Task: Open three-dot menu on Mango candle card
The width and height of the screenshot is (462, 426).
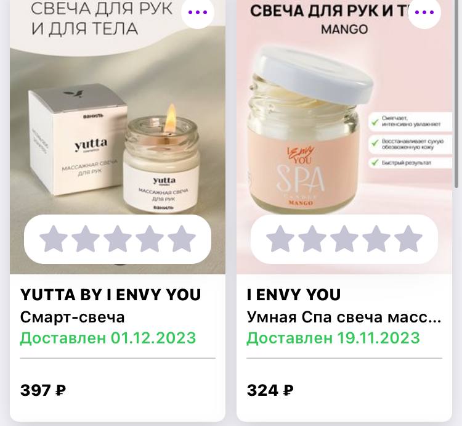Action: click(424, 12)
